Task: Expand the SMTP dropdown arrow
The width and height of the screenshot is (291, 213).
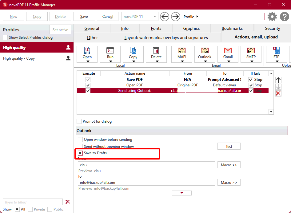Action: coord(252,61)
